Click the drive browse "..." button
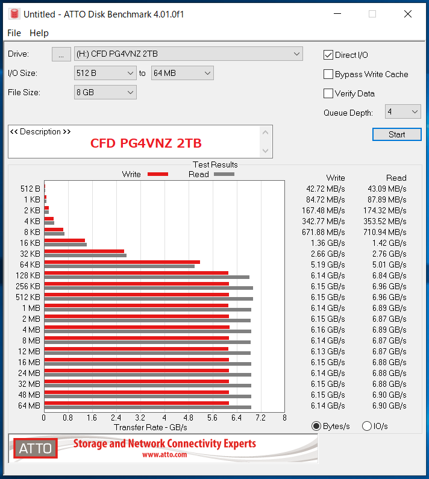The image size is (429, 479). [61, 54]
